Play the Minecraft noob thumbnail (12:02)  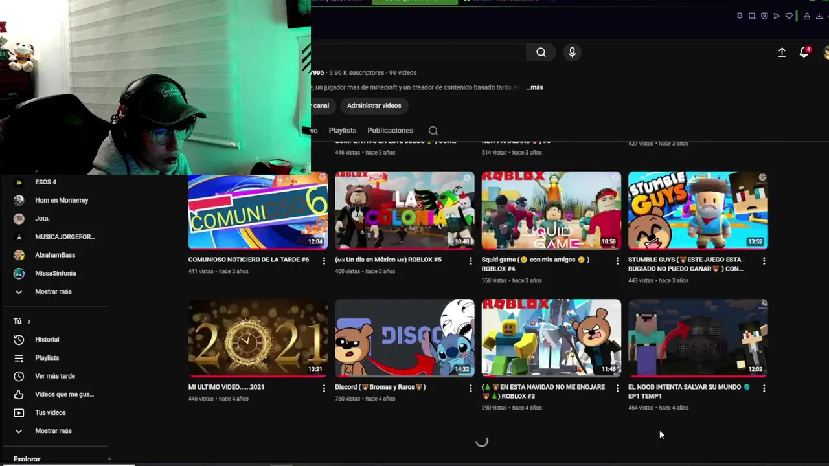[x=698, y=338]
